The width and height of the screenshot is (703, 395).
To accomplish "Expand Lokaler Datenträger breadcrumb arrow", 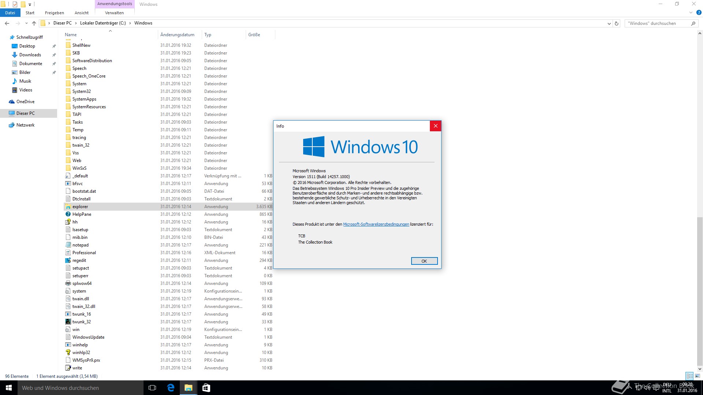I will pos(130,23).
